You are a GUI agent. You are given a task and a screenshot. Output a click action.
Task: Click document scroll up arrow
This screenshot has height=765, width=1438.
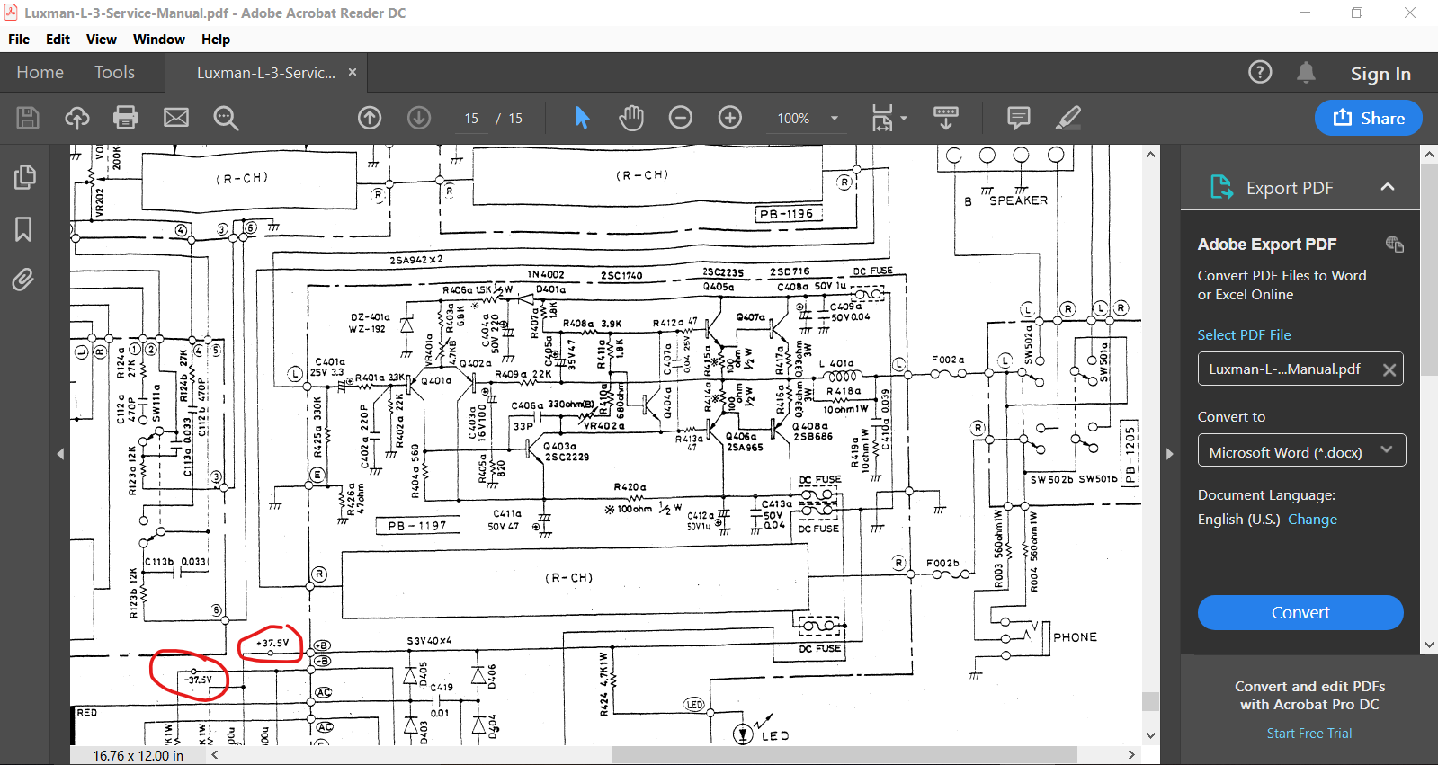(1150, 155)
